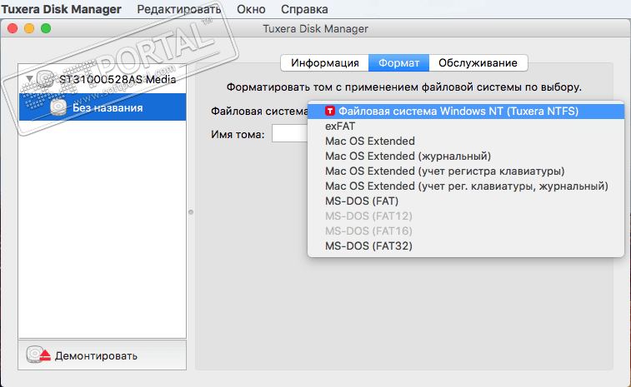Minimize window with the yellow button
This screenshot has width=631, height=387.
[x=29, y=28]
